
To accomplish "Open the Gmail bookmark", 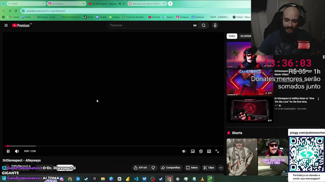I will (x=14, y=17).
